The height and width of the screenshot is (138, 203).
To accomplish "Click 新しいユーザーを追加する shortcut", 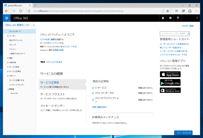I will [171, 48].
